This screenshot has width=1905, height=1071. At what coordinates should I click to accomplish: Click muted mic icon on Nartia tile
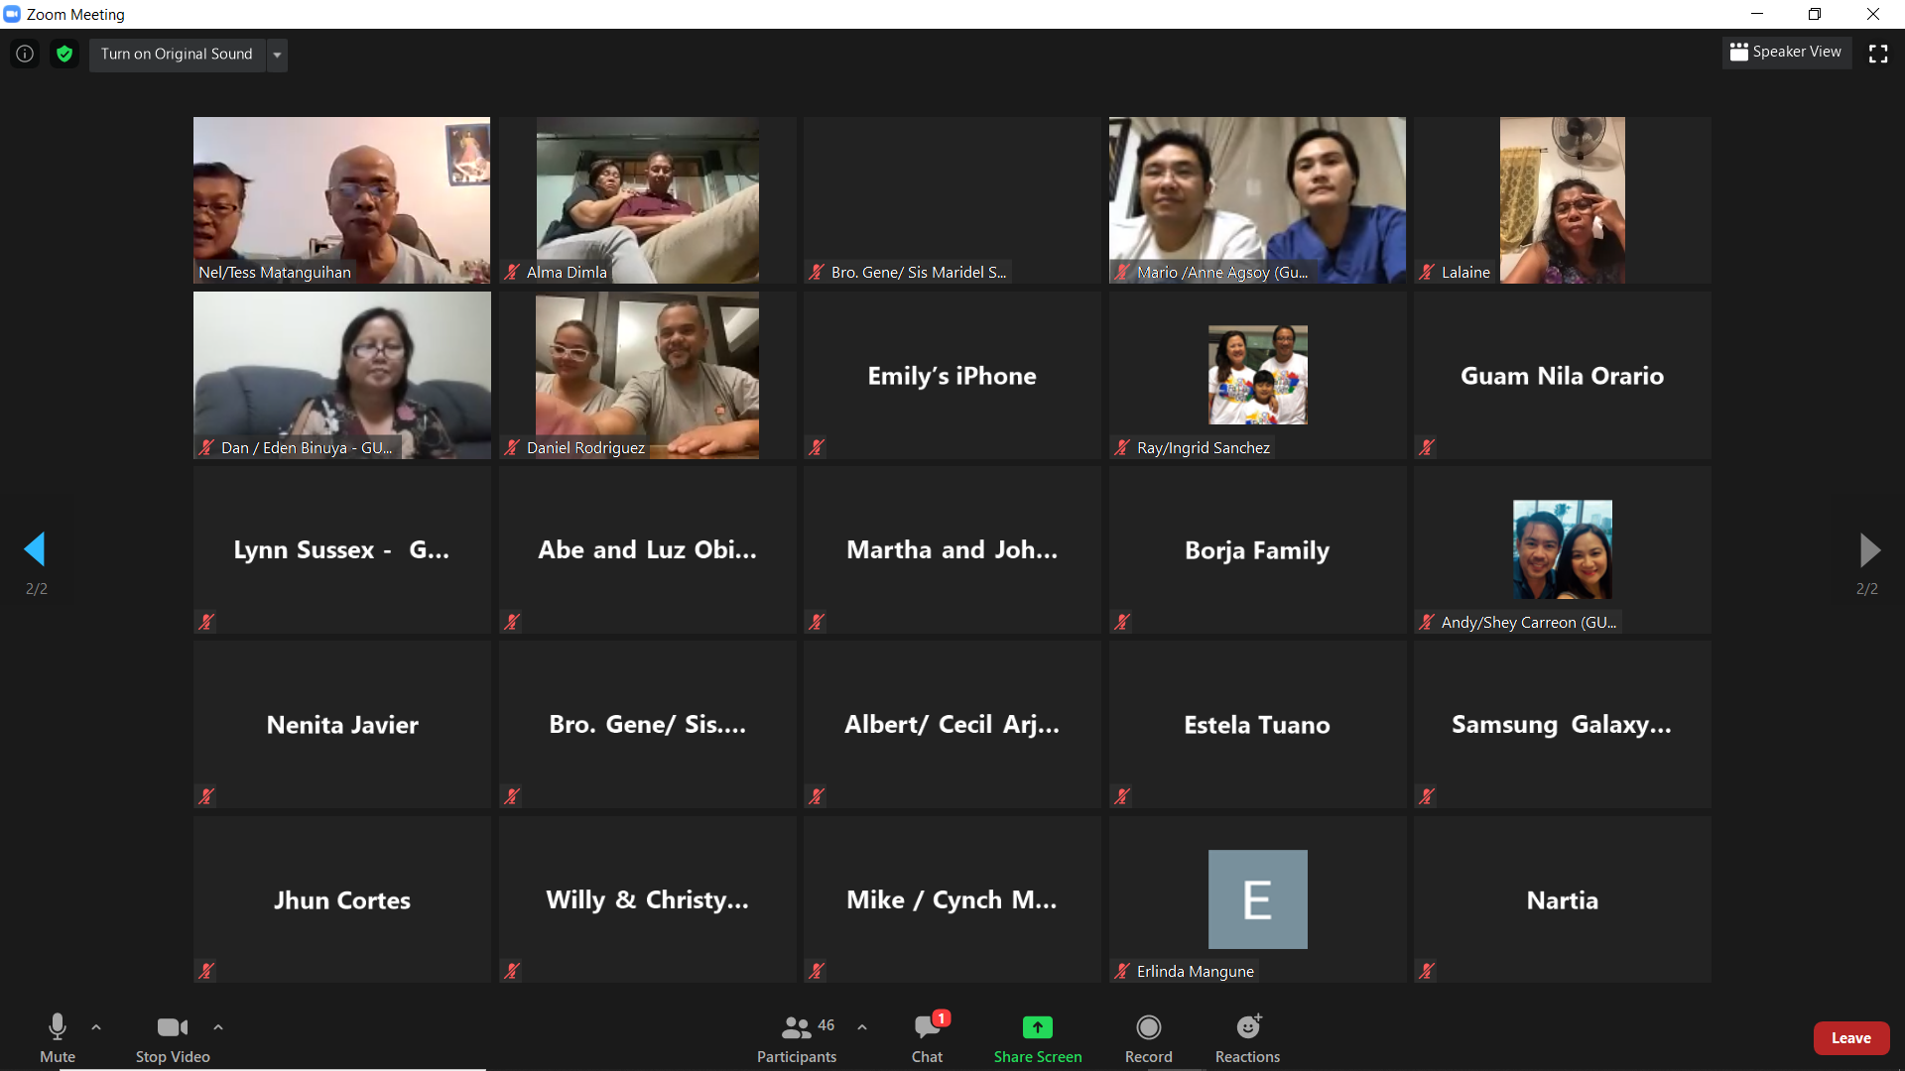[x=1427, y=971]
